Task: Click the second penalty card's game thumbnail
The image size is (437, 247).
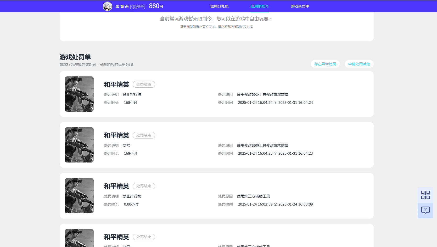Action: (x=79, y=145)
